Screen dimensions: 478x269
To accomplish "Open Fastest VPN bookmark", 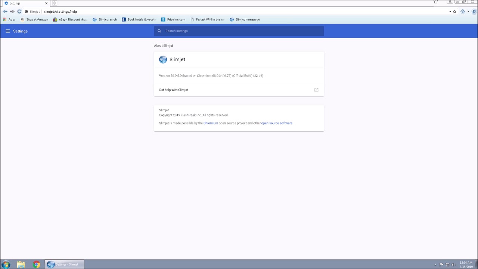I will 207,19.
